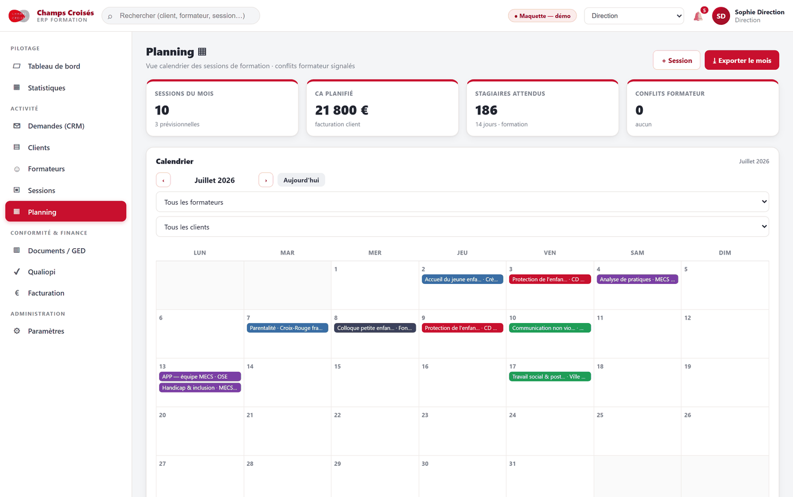Click the + Session button
Image resolution: width=793 pixels, height=497 pixels.
point(677,61)
